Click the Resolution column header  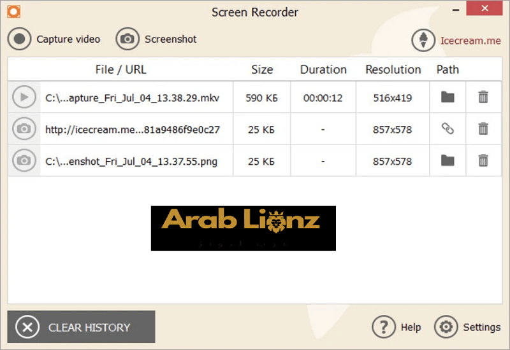point(393,69)
